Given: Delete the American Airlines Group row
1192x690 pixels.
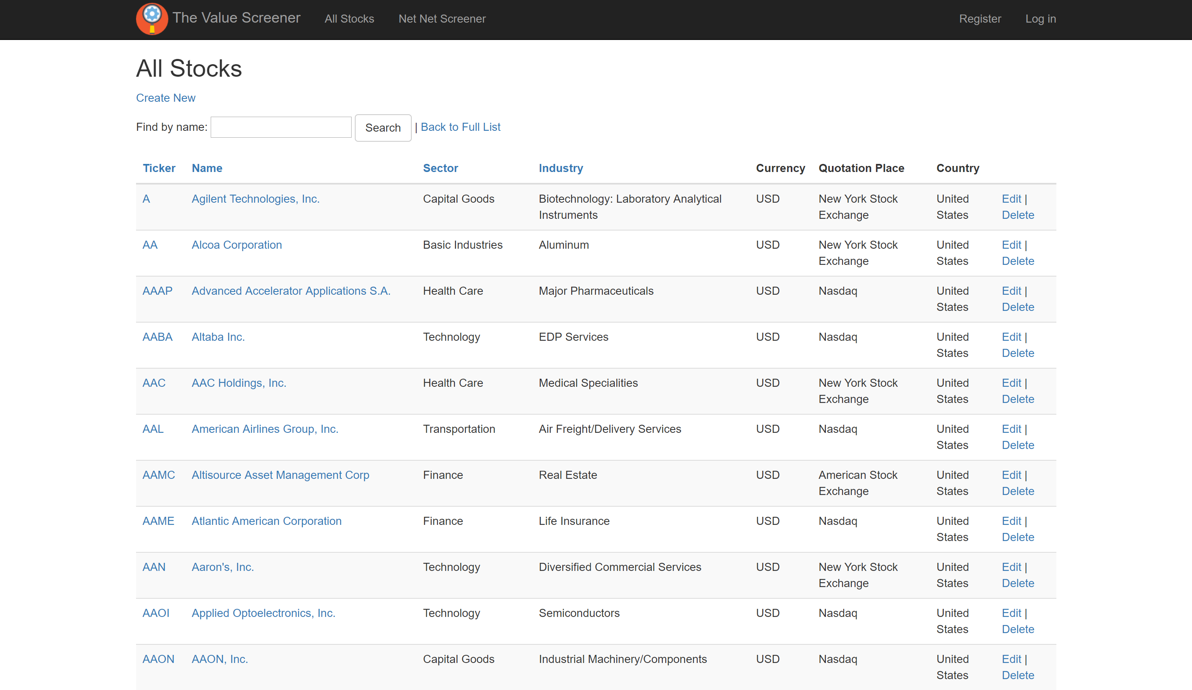Looking at the screenshot, I should pos(1018,445).
